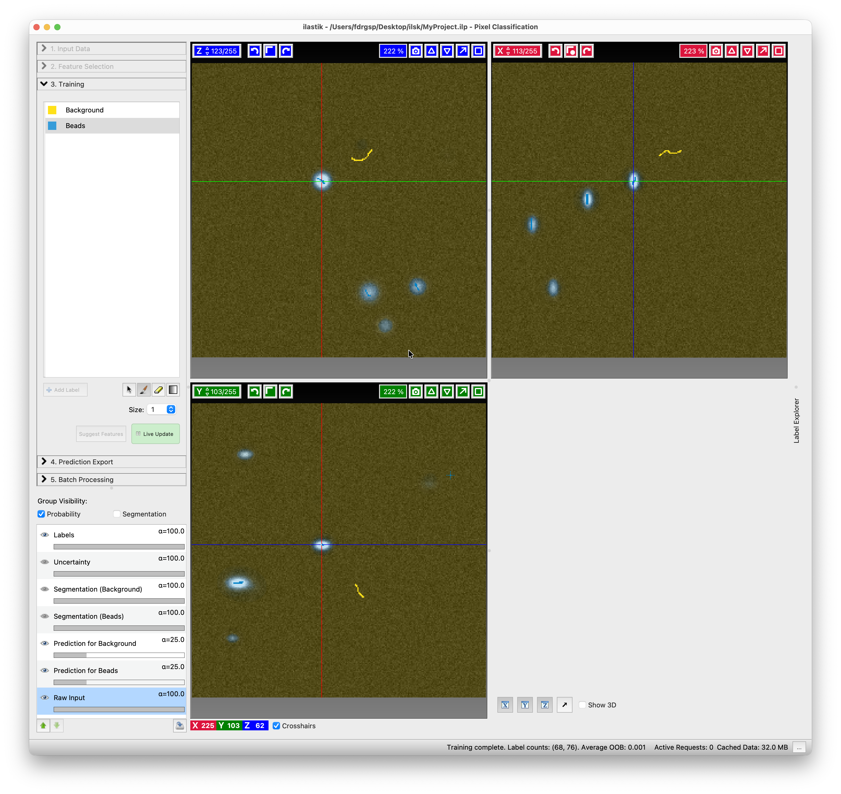Rotate X view counter-clockwise

(556, 51)
